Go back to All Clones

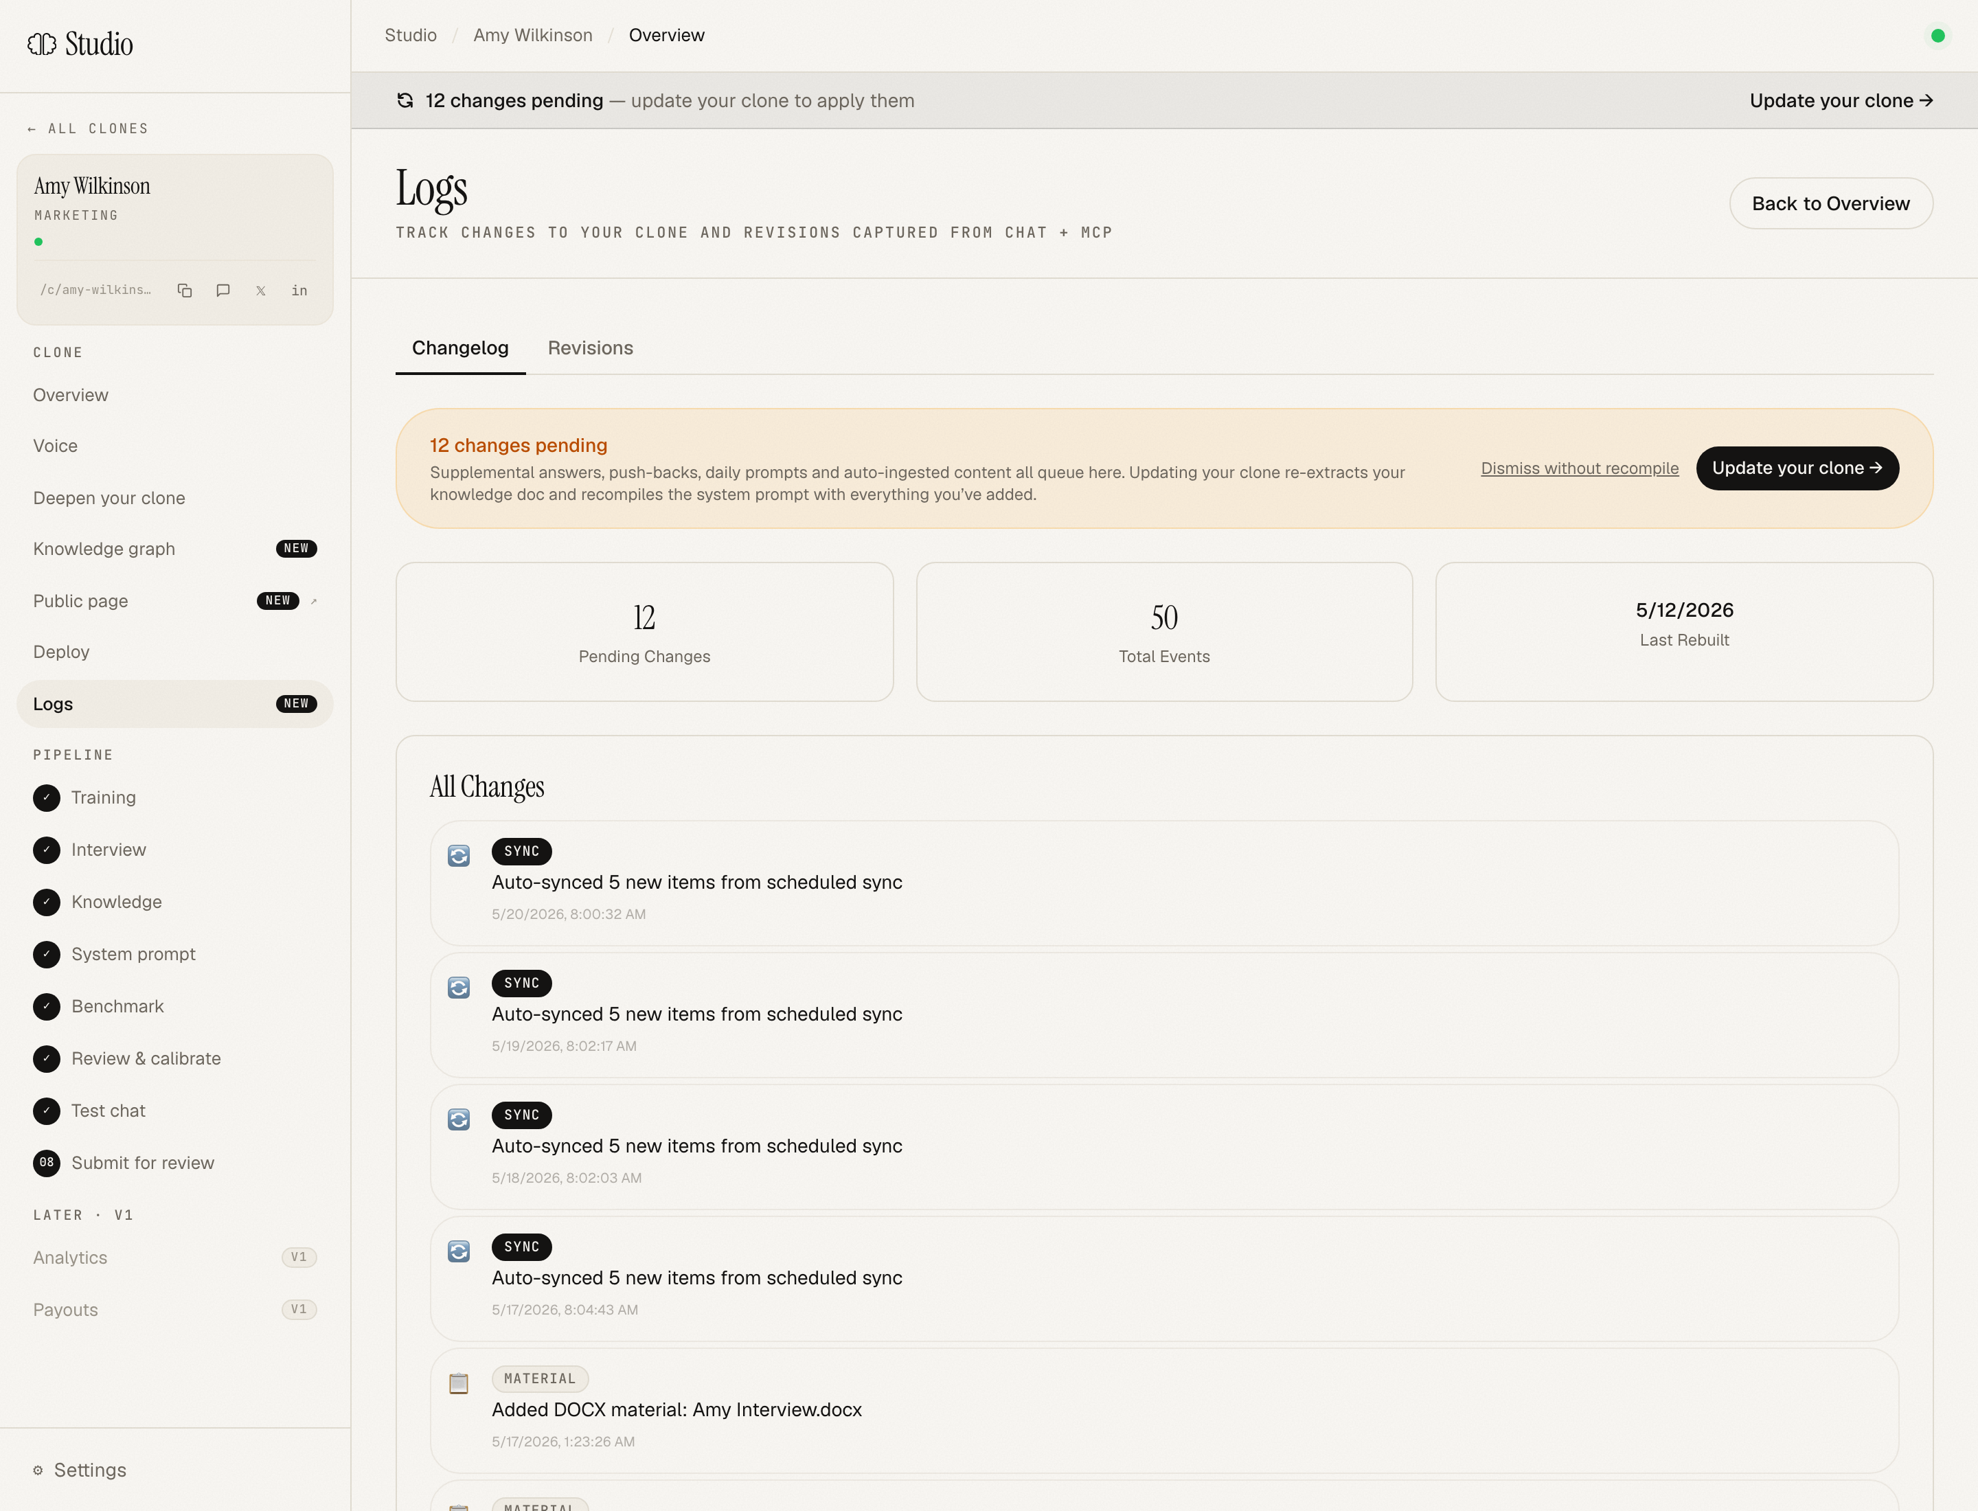[x=88, y=128]
